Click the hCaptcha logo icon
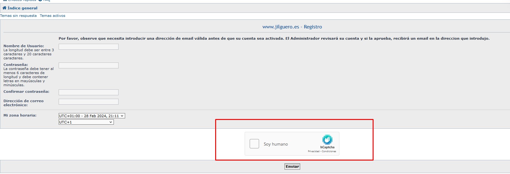 click(x=327, y=140)
